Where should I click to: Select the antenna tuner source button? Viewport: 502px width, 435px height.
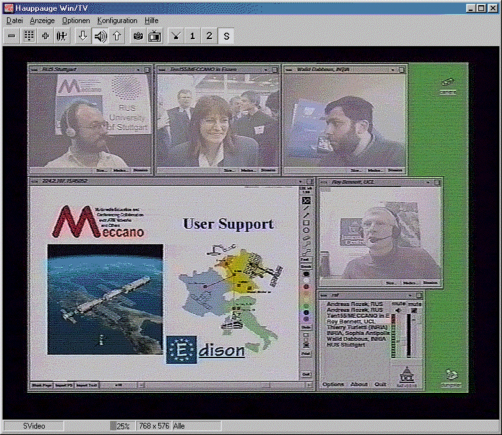[175, 36]
